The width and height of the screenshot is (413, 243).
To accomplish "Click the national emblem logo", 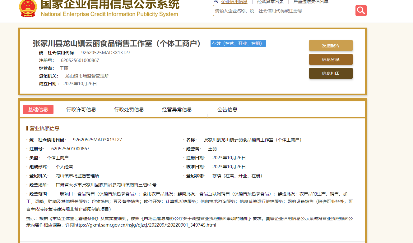I will 28,8.
